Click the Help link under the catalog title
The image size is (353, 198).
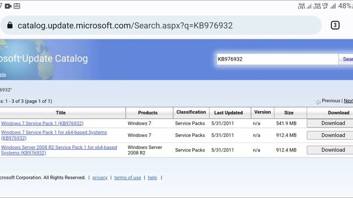click(3, 75)
